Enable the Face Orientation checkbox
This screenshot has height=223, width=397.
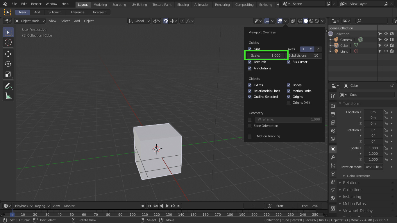pos(250,126)
